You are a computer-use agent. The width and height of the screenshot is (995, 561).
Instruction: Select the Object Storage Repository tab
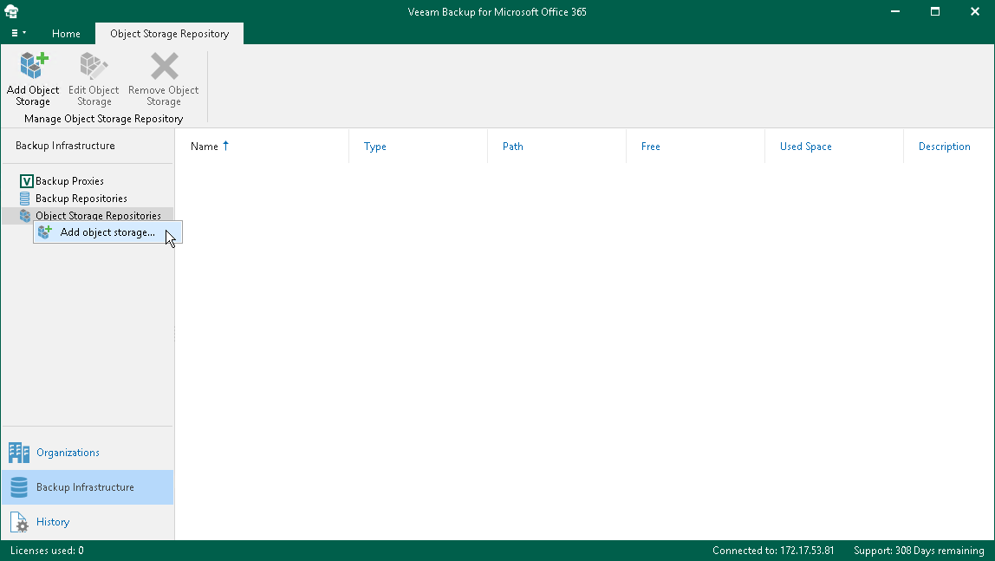tap(169, 34)
